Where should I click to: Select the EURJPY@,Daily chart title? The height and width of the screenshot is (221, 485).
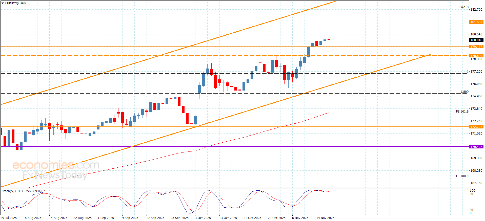16,3
